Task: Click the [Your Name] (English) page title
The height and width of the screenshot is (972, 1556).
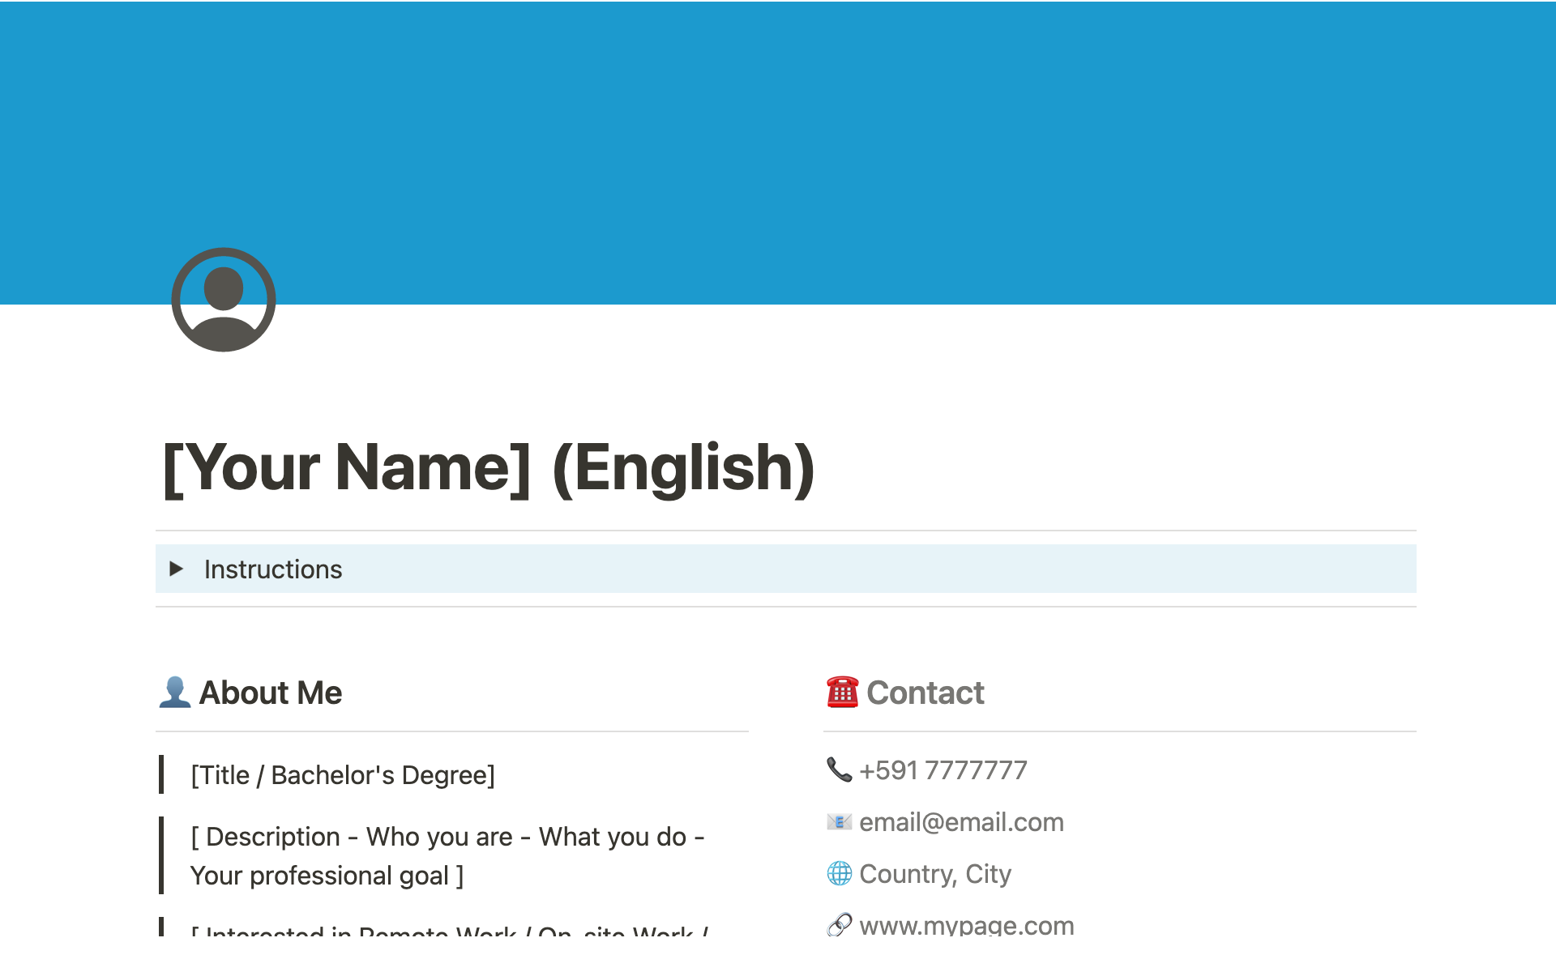Action: (489, 468)
